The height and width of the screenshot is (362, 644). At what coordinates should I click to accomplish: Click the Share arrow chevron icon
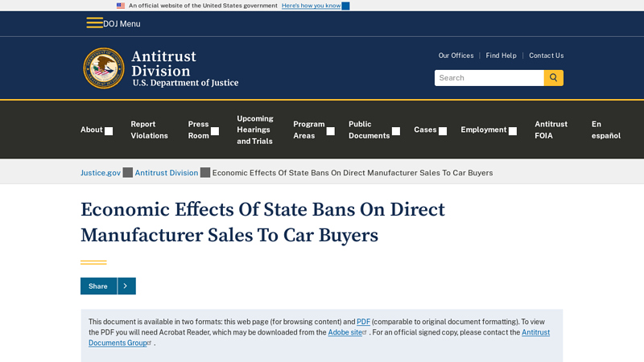click(x=126, y=286)
